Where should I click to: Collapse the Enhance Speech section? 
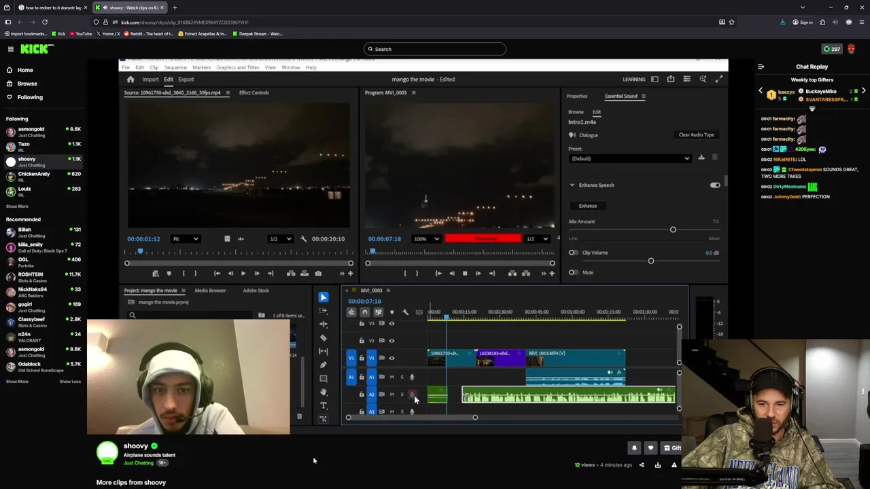coord(572,185)
